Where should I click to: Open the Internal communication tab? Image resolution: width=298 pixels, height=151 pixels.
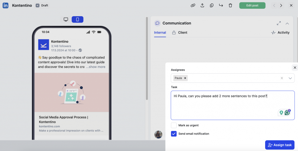160,32
